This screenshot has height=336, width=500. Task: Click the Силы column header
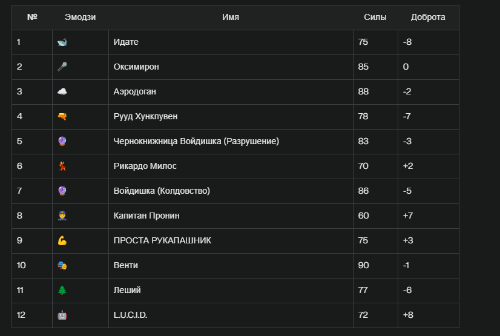(375, 17)
